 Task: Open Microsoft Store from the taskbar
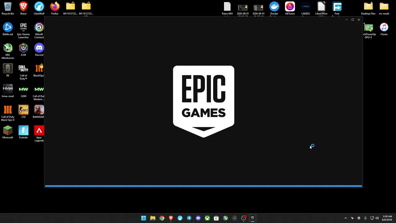(216, 218)
